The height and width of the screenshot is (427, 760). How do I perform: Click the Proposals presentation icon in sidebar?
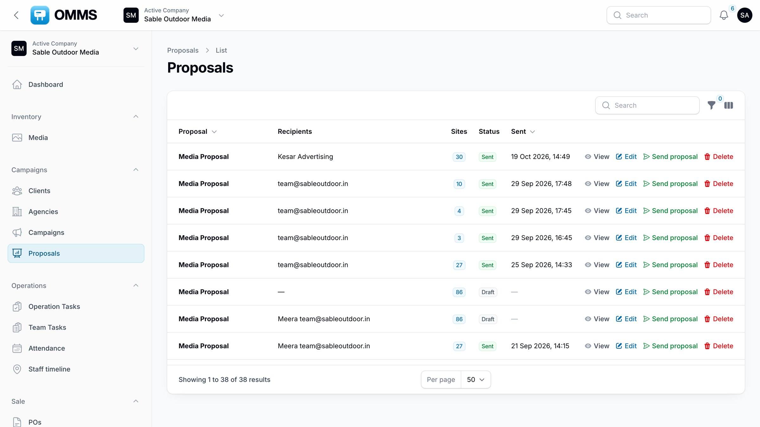(x=17, y=253)
